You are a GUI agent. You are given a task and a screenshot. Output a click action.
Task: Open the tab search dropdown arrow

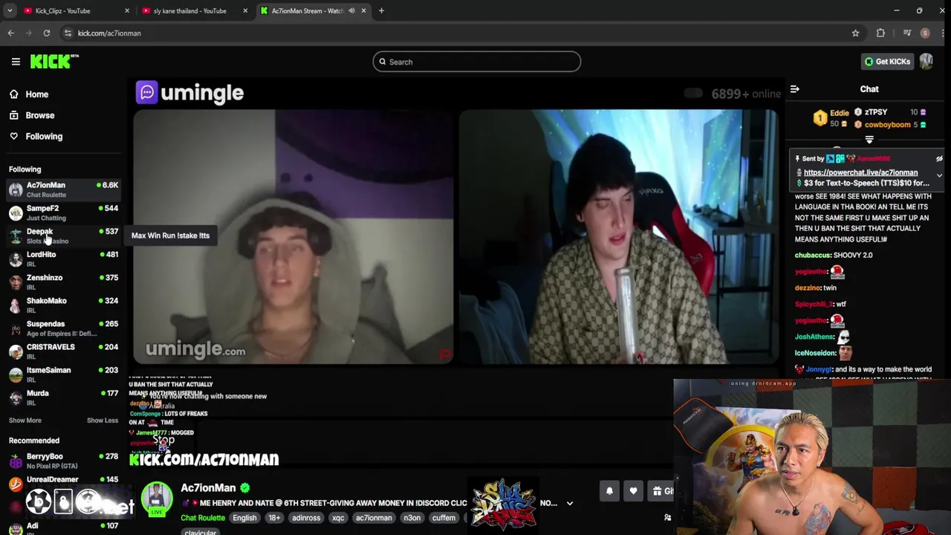click(9, 10)
